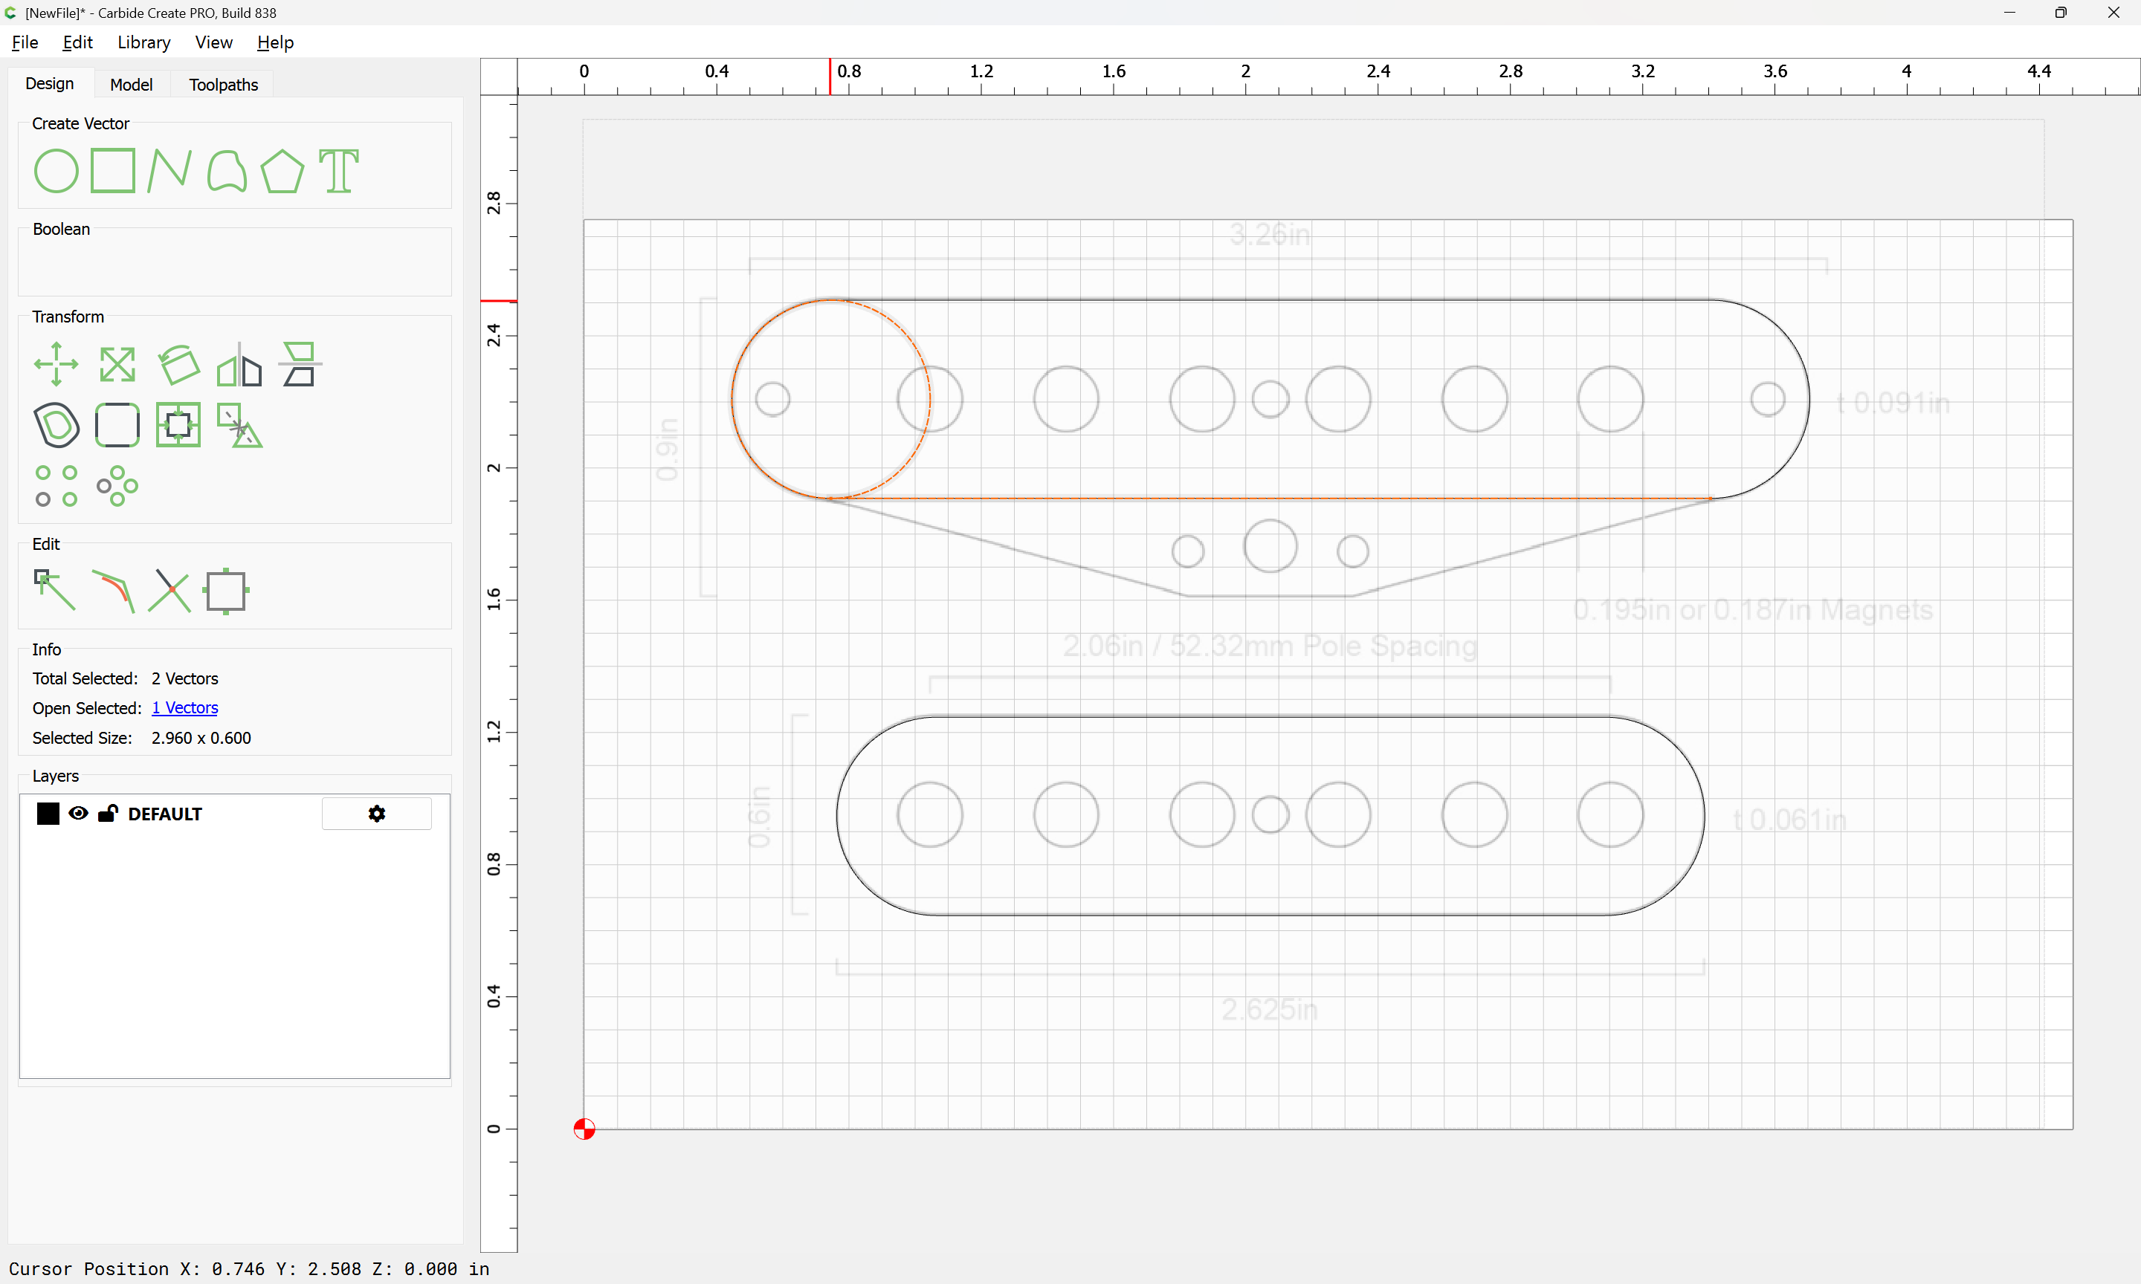Activate the Join Vectors tool

coord(112,591)
